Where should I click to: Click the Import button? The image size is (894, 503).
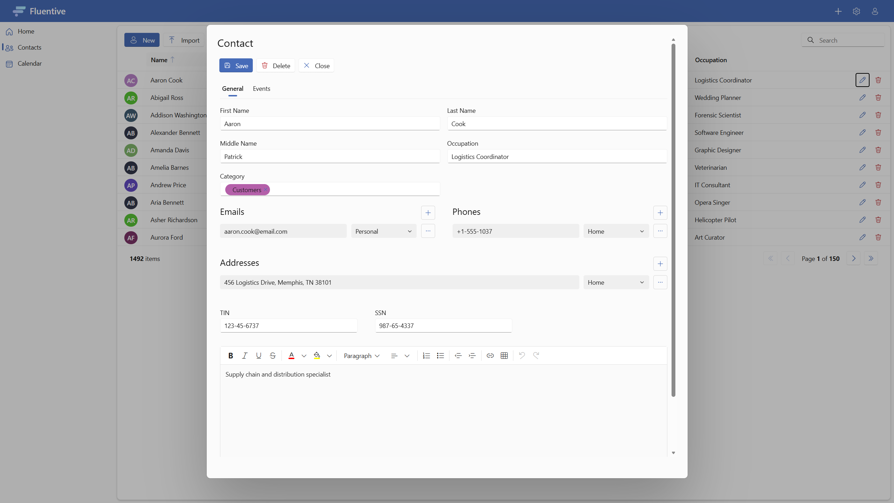[x=184, y=40]
